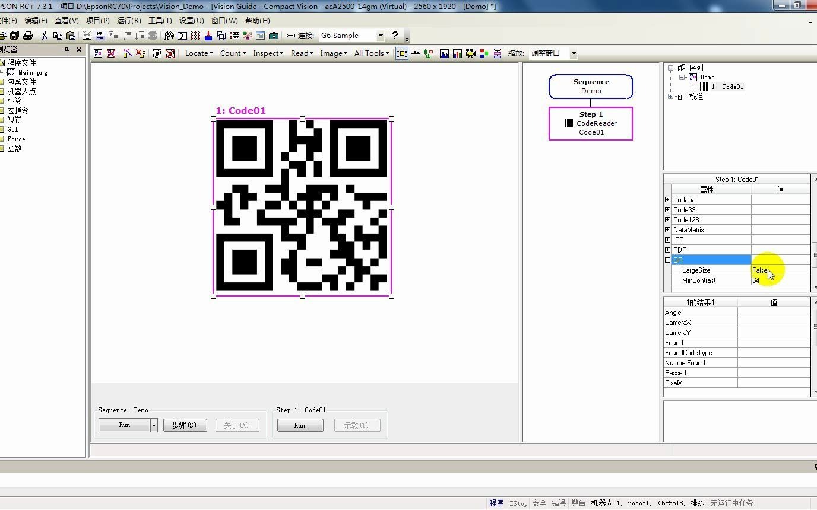The height and width of the screenshot is (510, 817).
Task: Open the G6 Sample connection combo box
Action: coord(352,36)
